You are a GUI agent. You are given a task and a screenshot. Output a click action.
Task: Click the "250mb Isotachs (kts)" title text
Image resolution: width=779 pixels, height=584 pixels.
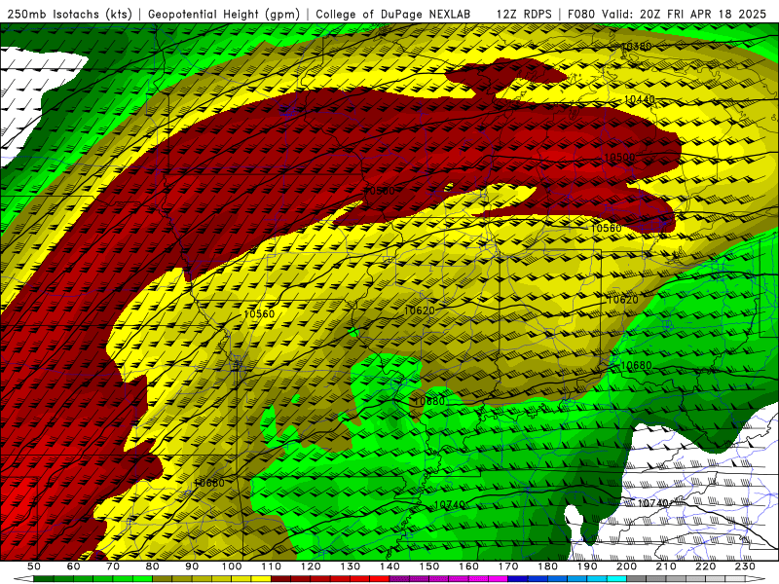tap(69, 14)
